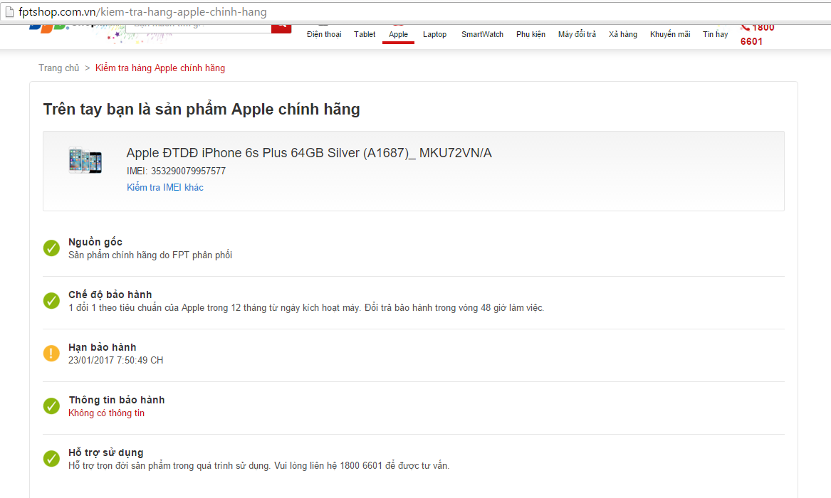This screenshot has width=831, height=498.
Task: Click green check icon beside Nguồn gốc
Action: (x=51, y=248)
